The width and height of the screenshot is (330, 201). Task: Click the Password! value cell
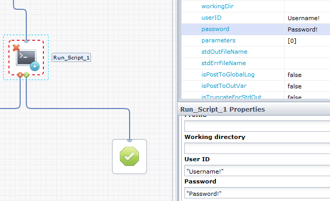(307, 29)
